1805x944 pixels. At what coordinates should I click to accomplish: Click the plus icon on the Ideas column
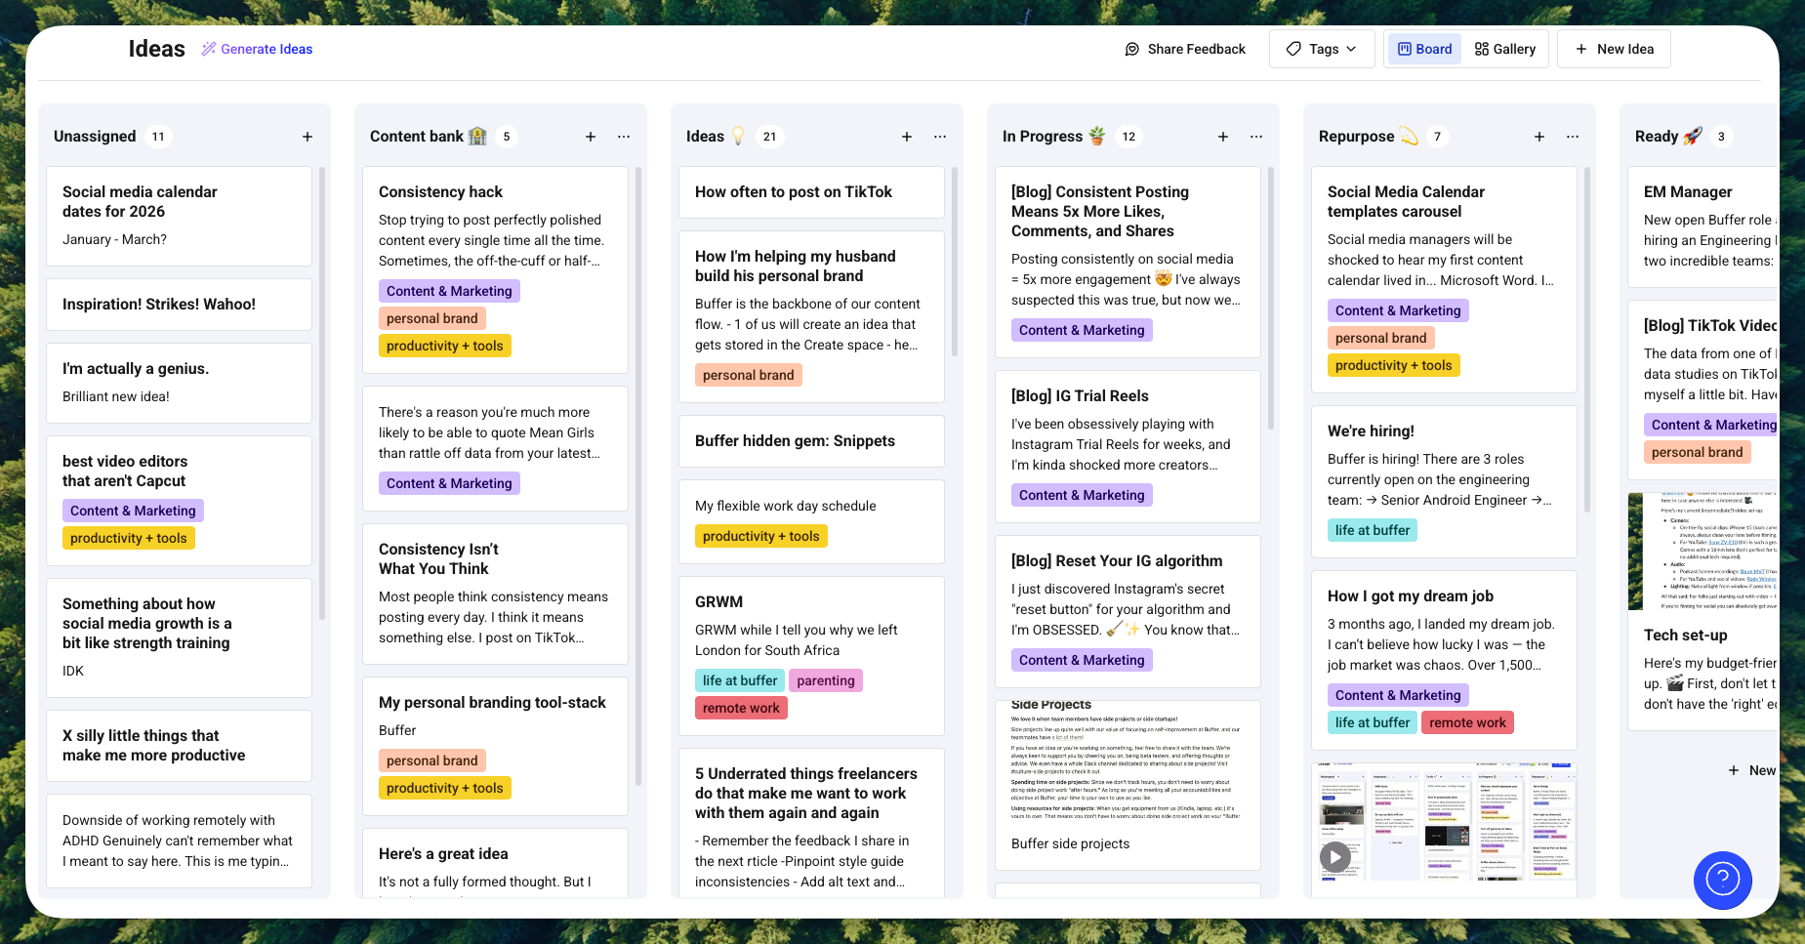click(907, 137)
